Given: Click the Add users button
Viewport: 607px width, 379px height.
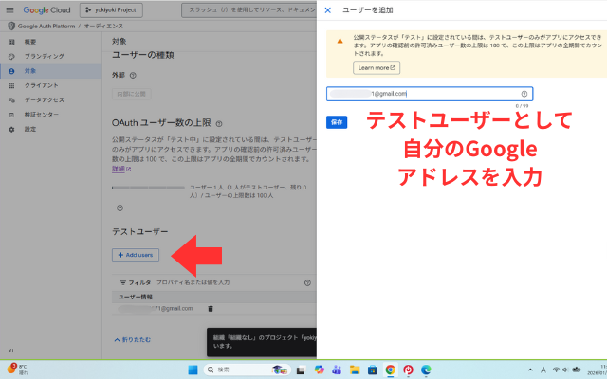Looking at the screenshot, I should [x=134, y=255].
